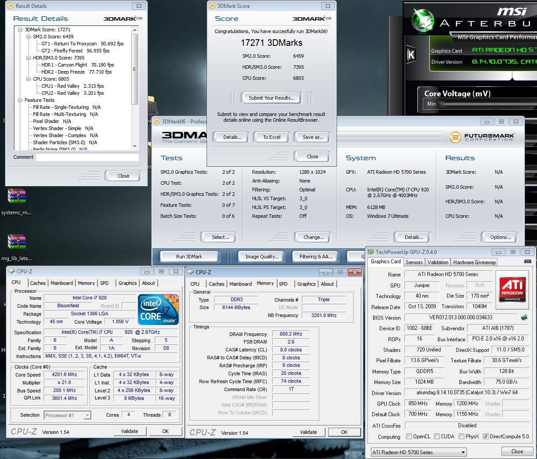Switch to the Sensors tab in GPU-Z
This screenshot has width=537, height=459.
click(x=414, y=262)
